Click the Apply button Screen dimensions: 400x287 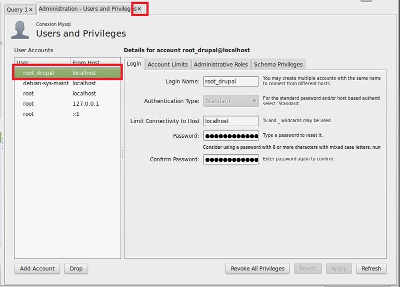(339, 268)
